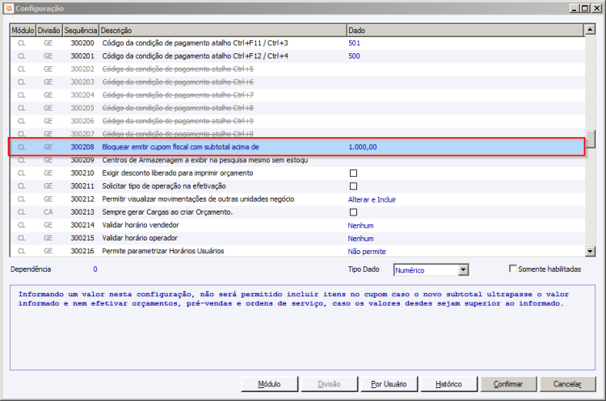
Task: Confirm changes with Confirmar button
Action: (x=508, y=384)
